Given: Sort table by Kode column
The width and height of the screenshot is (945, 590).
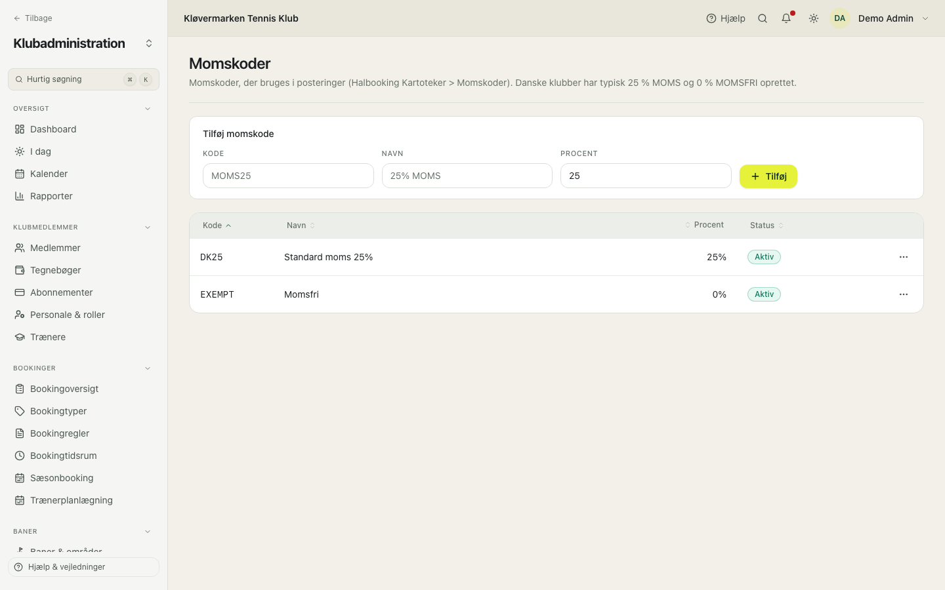Looking at the screenshot, I should coord(217,226).
